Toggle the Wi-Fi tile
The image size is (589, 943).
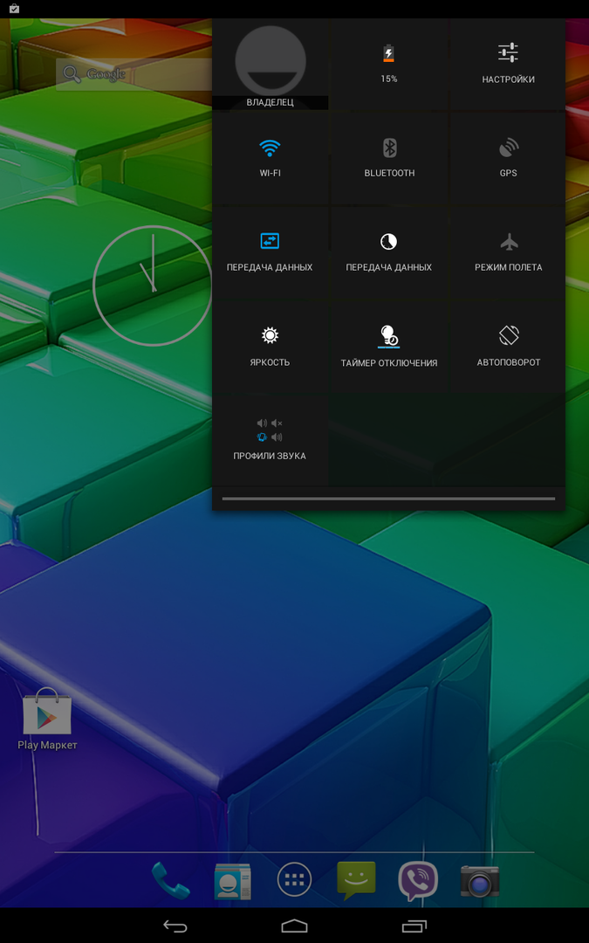click(270, 158)
